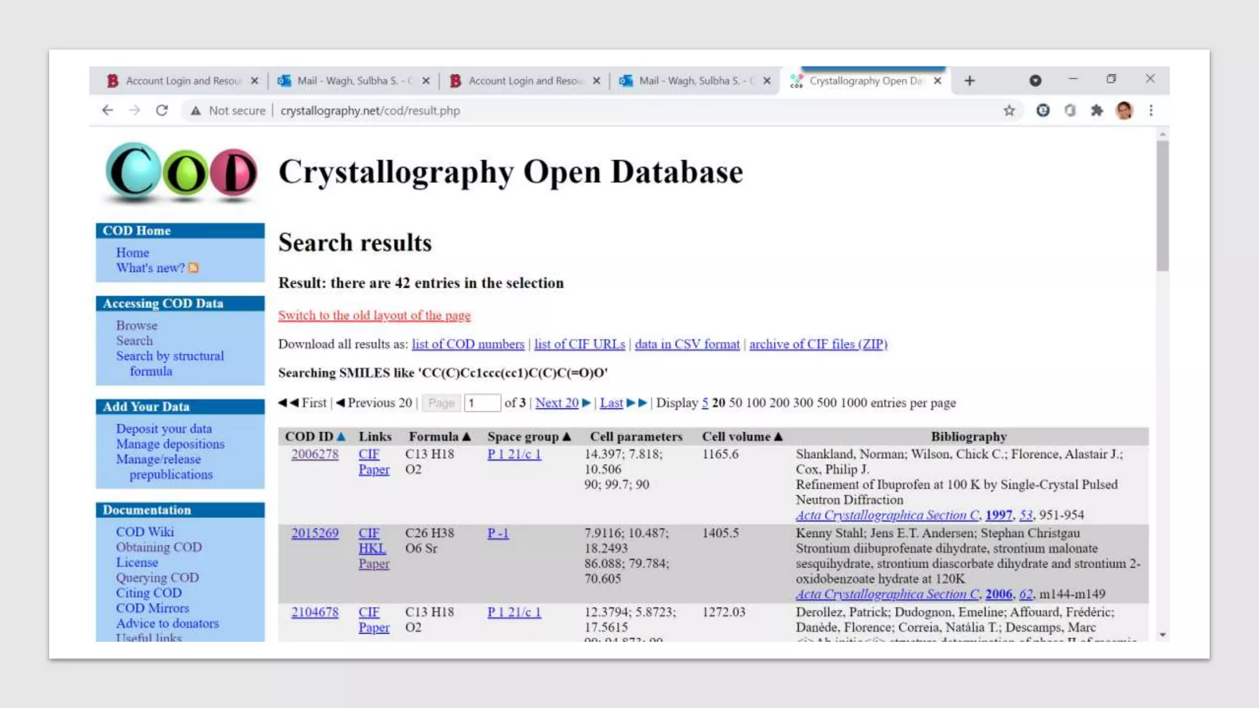Screen dimensions: 1259x708
Task: Open COD entry 2015269
Action: click(315, 533)
